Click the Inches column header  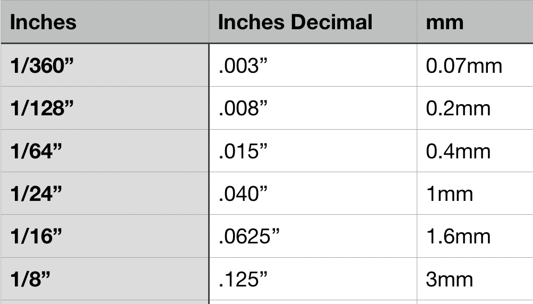pyautogui.click(x=44, y=22)
